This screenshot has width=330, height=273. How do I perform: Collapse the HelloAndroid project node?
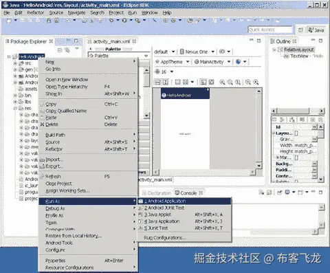(10, 56)
